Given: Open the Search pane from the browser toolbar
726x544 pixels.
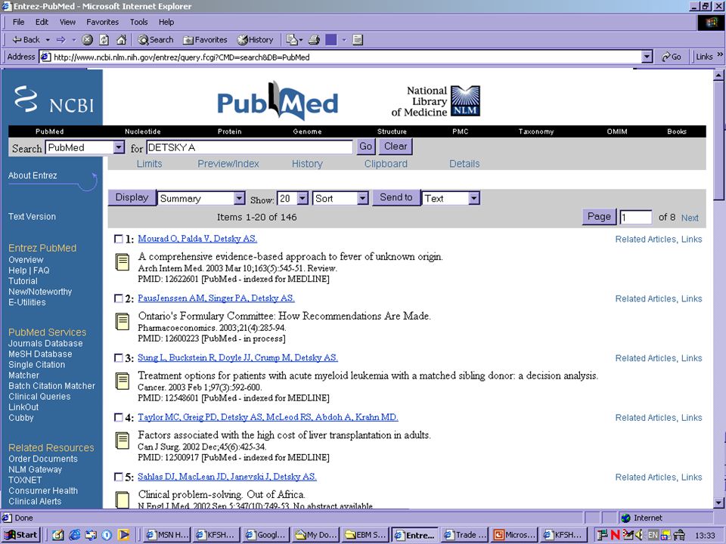Looking at the screenshot, I should (156, 40).
